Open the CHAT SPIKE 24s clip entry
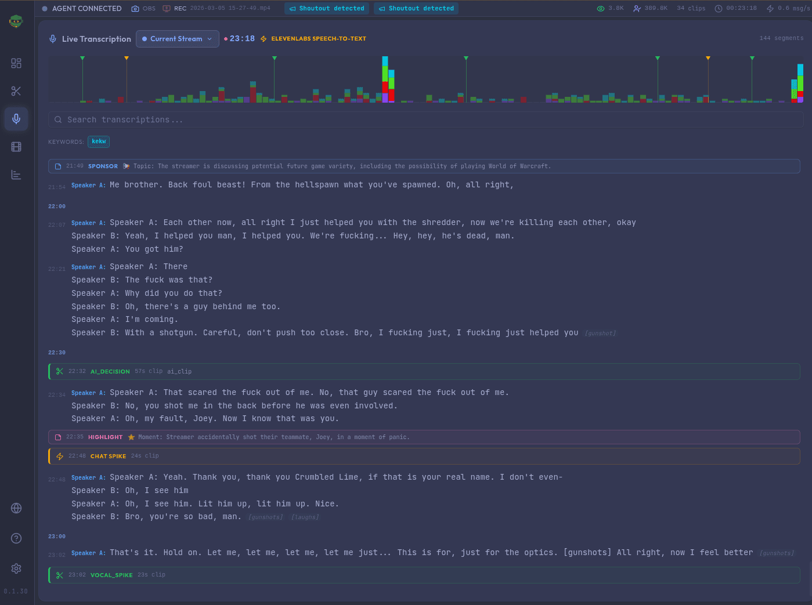Screen dimensions: 812x605 424,456
